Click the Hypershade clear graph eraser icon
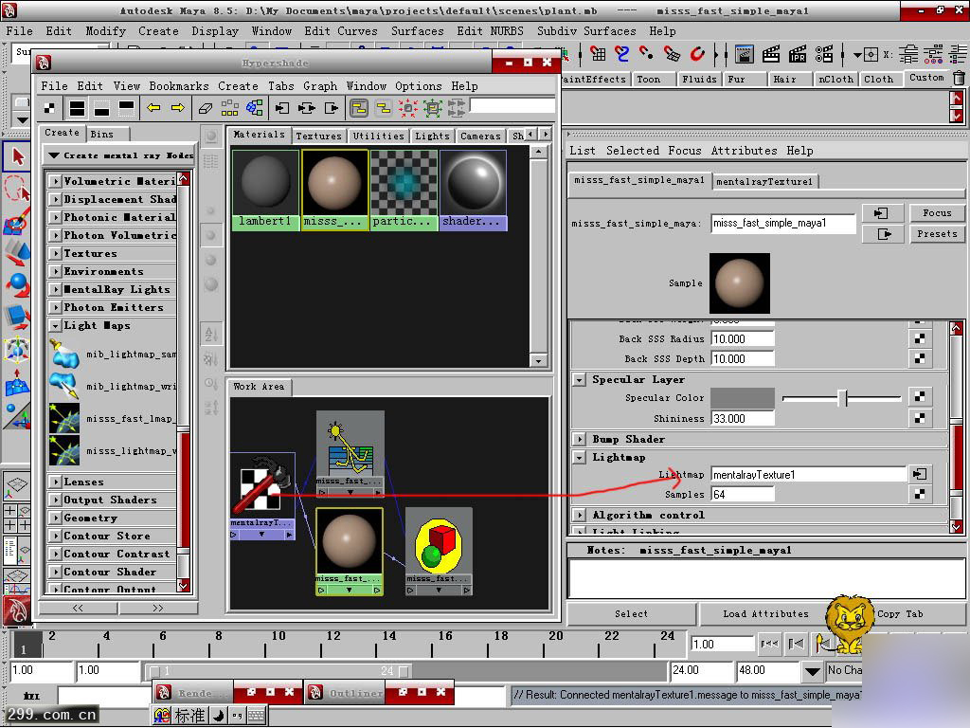The image size is (970, 728). (205, 108)
